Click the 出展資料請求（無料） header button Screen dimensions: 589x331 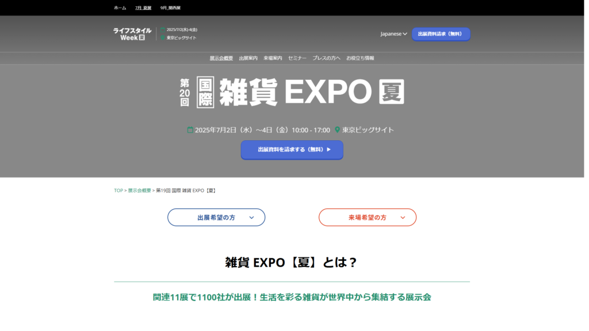click(x=441, y=34)
